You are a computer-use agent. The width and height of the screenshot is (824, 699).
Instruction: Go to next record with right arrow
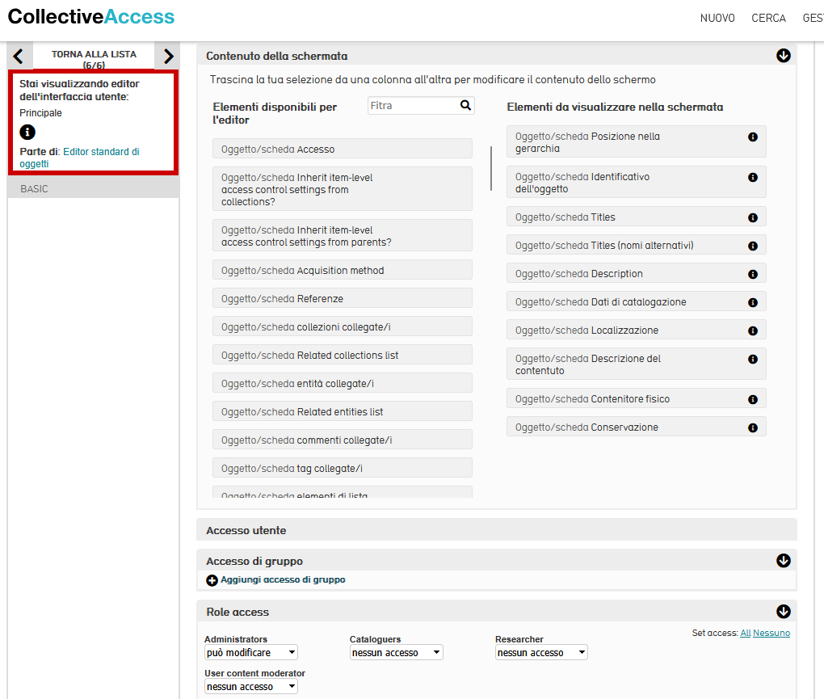pyautogui.click(x=168, y=57)
